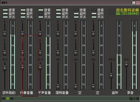
Task: Click the level meter of the 监听 strip
Action: tap(119, 55)
